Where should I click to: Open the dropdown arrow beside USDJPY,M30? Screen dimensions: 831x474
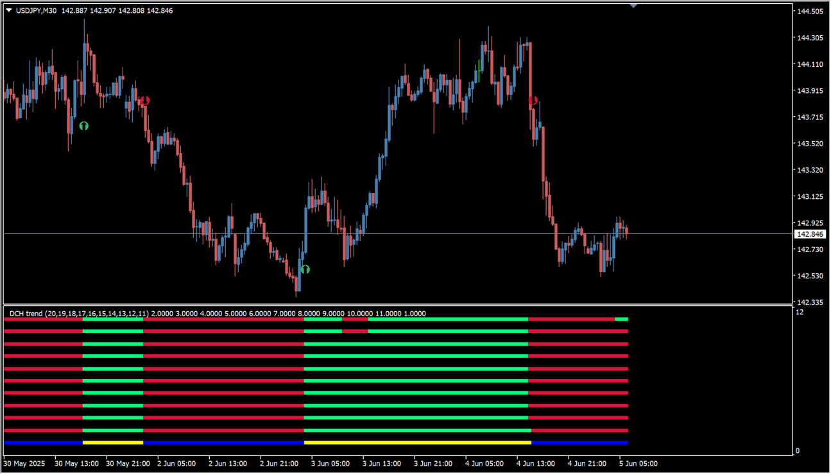pyautogui.click(x=9, y=10)
